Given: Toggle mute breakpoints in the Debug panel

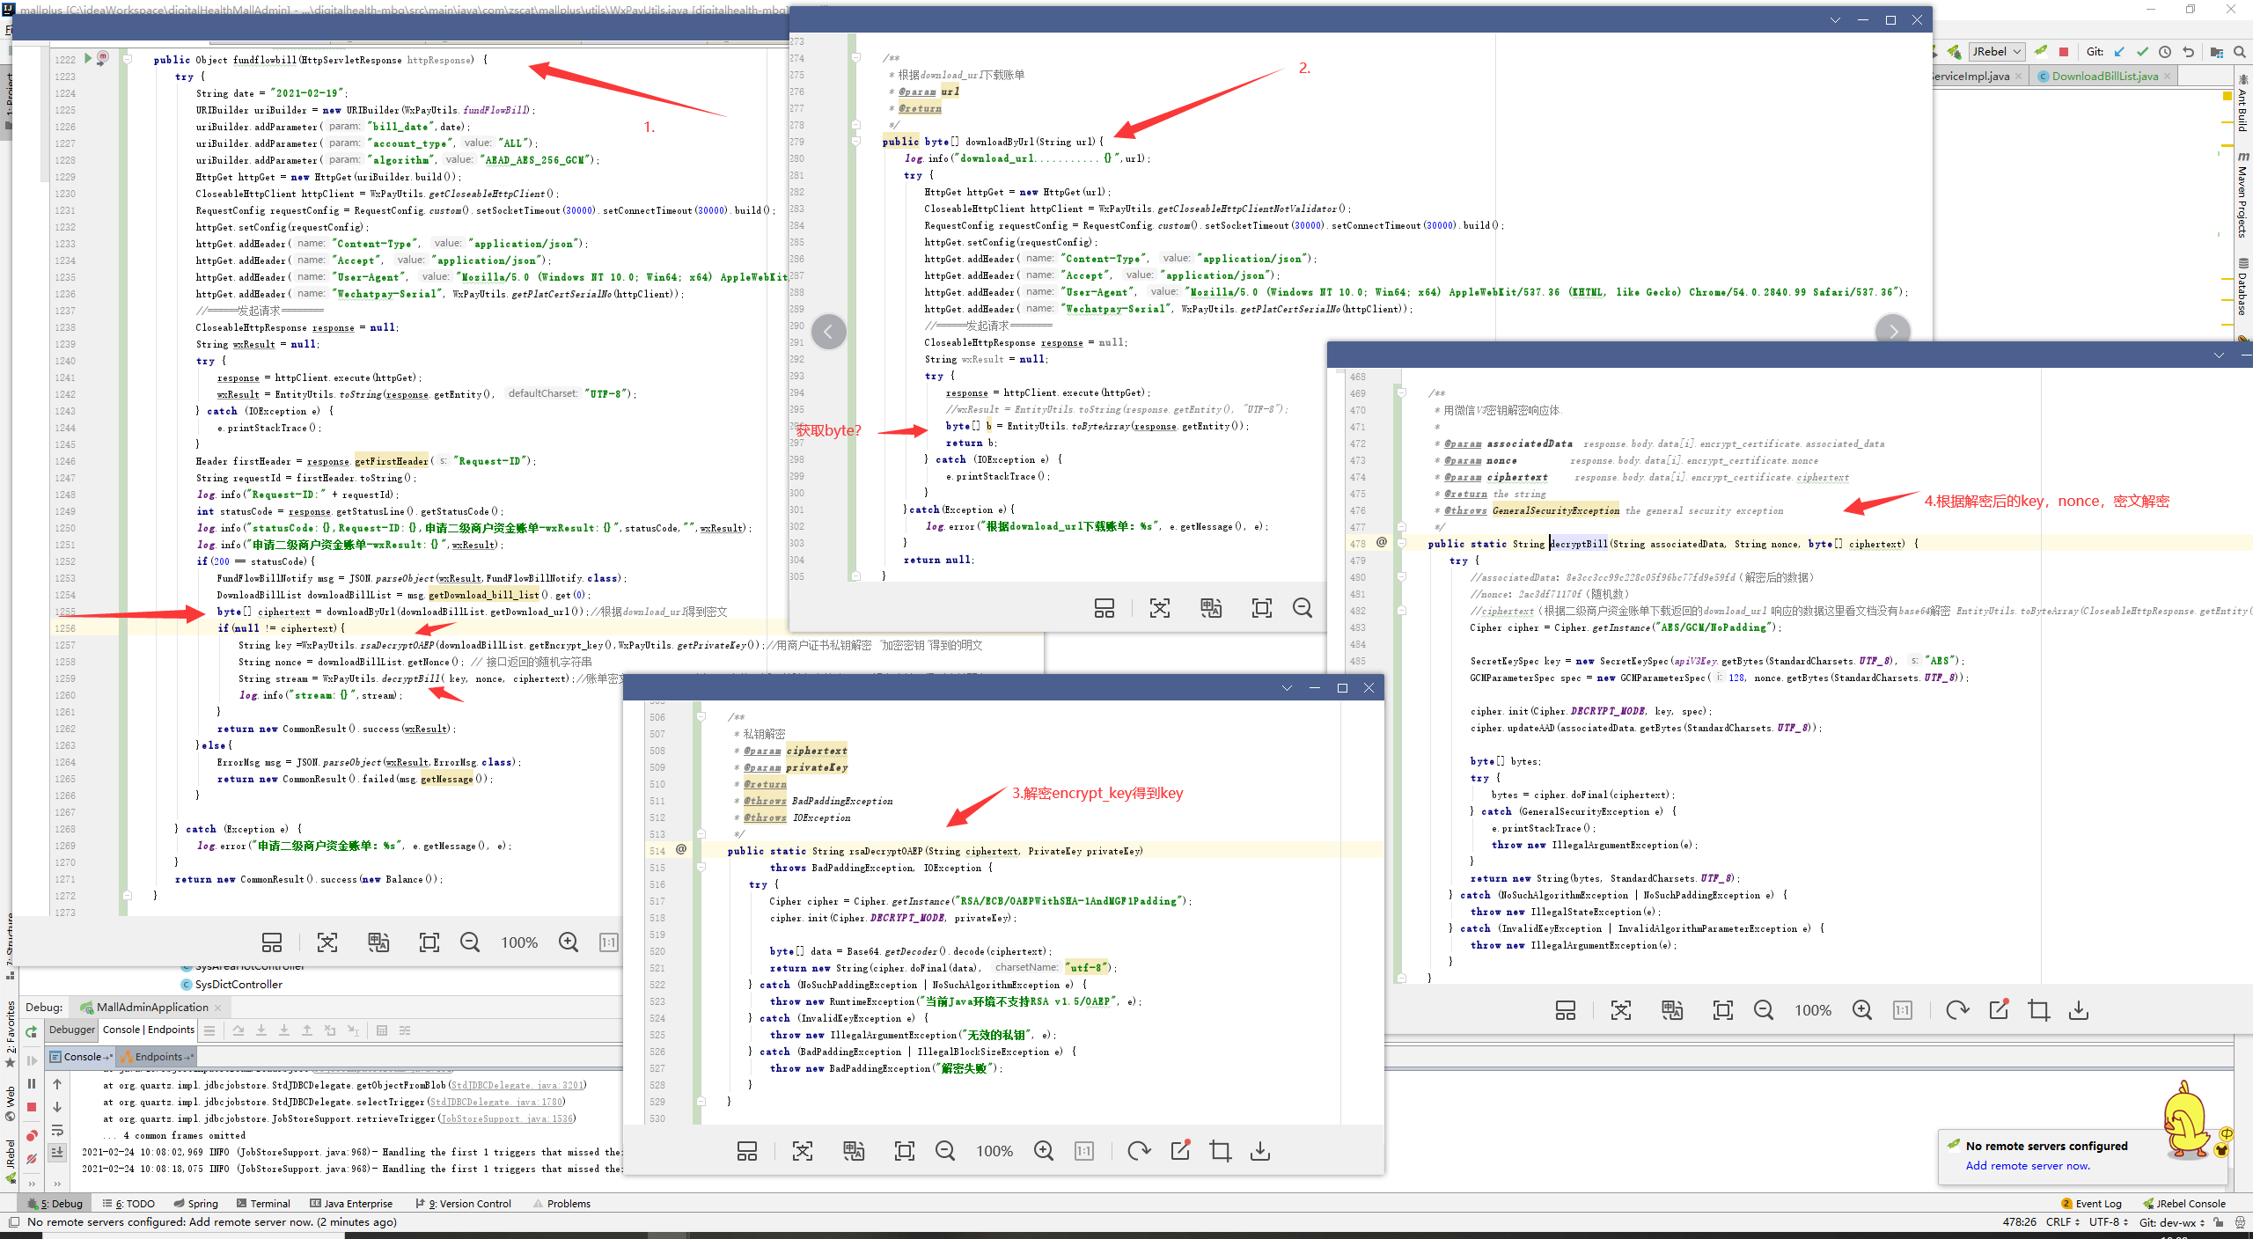Looking at the screenshot, I should point(32,1159).
